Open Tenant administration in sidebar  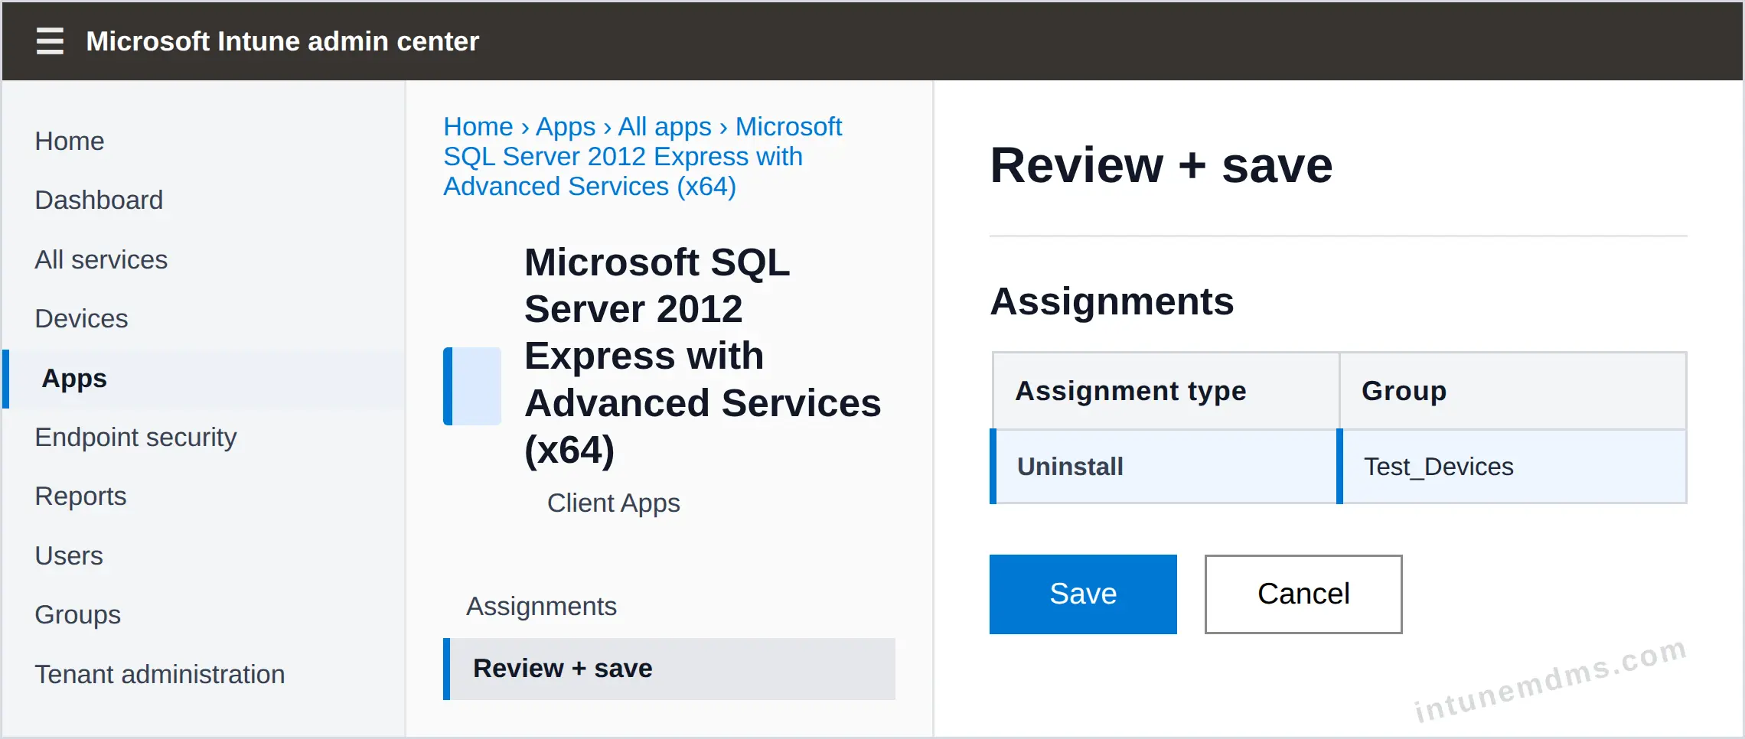pos(160,674)
